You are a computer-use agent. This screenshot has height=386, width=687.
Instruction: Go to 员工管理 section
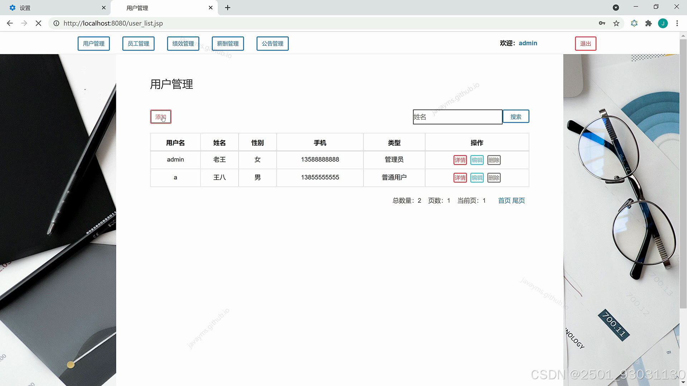[138, 44]
